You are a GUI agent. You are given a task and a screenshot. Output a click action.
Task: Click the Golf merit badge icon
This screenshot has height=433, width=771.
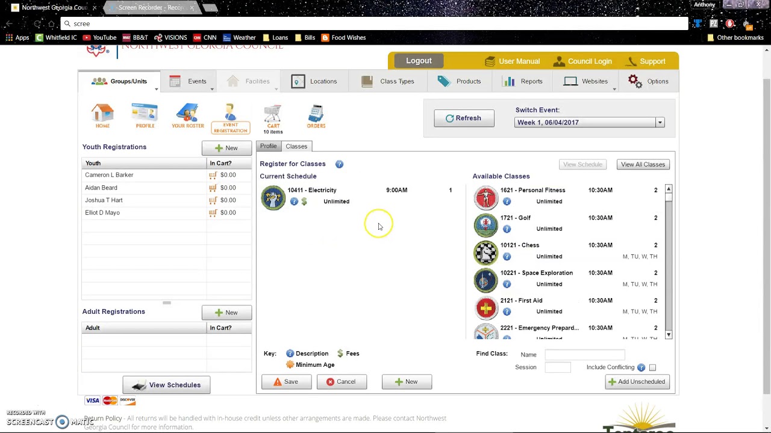[486, 226]
